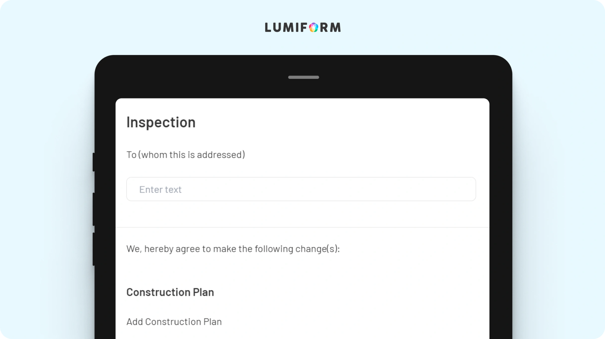The height and width of the screenshot is (339, 605).
Task: Tap the gray speaker bar on the tablet
Action: pyautogui.click(x=303, y=77)
